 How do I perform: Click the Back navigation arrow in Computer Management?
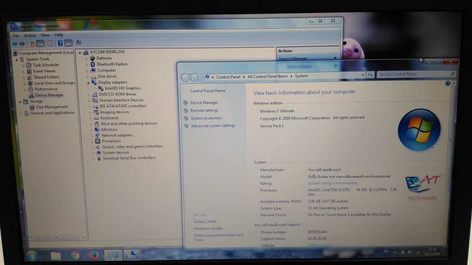tap(14, 43)
